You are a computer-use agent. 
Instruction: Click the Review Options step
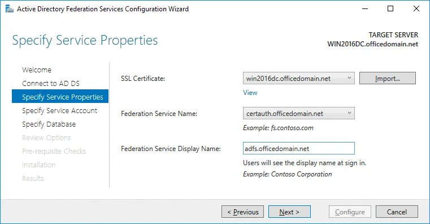pyautogui.click(x=46, y=138)
